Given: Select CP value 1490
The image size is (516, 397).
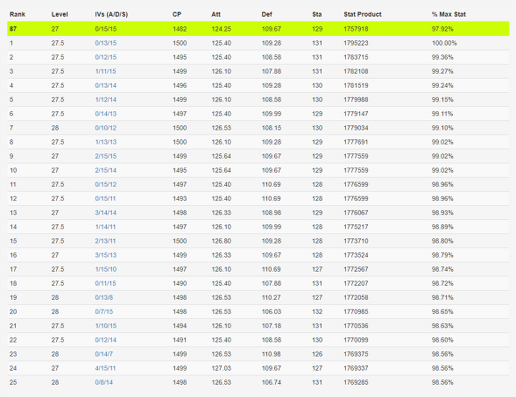Looking at the screenshot, I should (x=180, y=284).
